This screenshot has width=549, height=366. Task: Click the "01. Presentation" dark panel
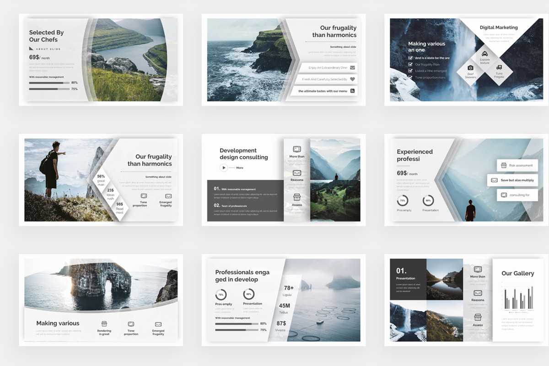[408, 279]
